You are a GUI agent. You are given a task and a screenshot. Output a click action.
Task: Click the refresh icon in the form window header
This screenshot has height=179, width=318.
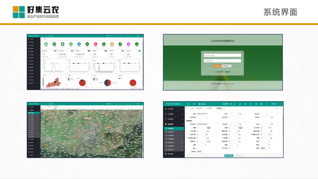point(194,104)
